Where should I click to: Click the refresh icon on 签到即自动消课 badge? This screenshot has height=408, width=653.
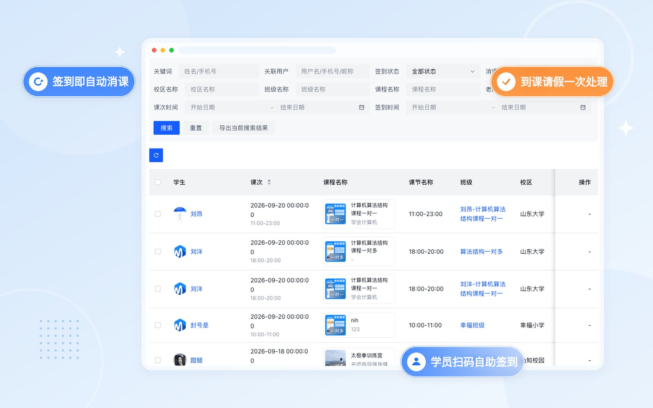click(x=38, y=82)
